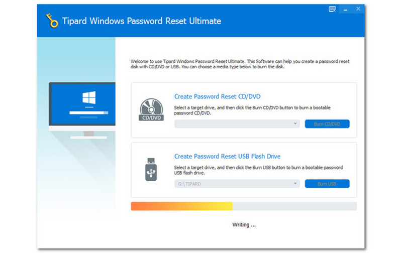The image size is (402, 253).
Task: Click the USB flash drive icon
Action: click(150, 169)
